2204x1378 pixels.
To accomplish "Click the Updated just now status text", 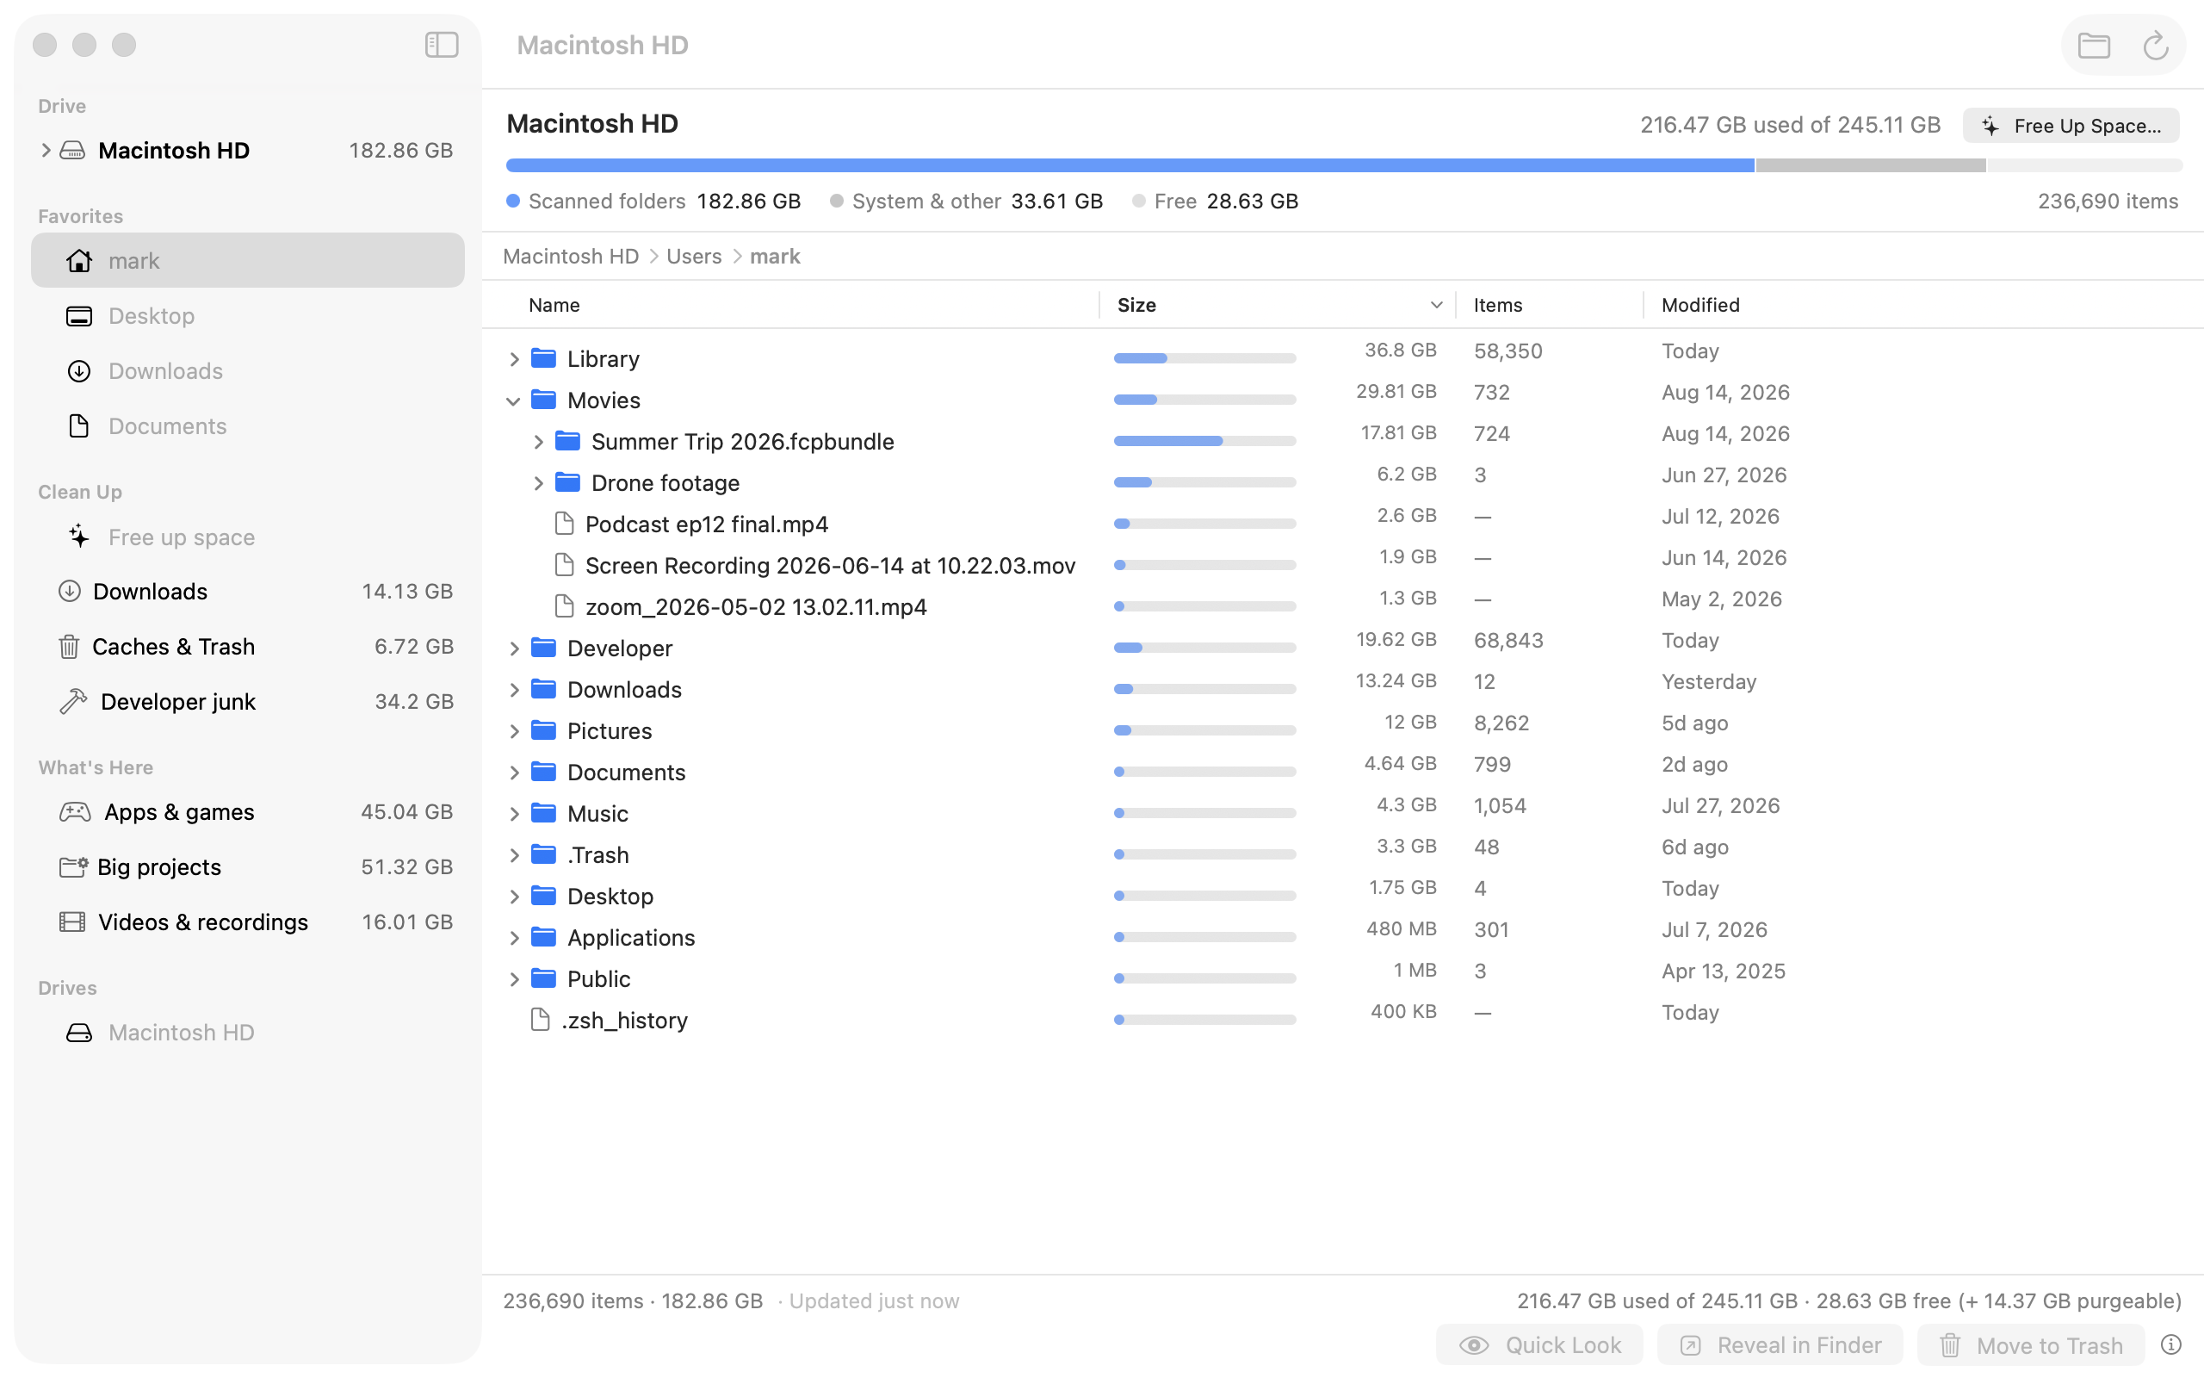I will pyautogui.click(x=873, y=1300).
